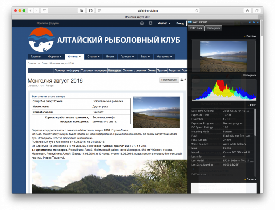Open the Галерея dropdown menu
Screen dimensions: 275x210
(127, 57)
